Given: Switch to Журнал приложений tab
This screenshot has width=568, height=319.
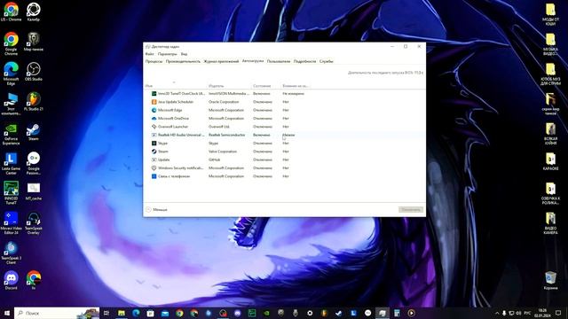Looking at the screenshot, I should 221,61.
